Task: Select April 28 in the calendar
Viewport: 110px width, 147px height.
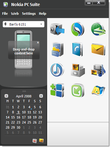Action: click(8, 127)
